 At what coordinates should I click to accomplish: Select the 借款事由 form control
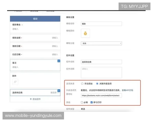(35, 27)
